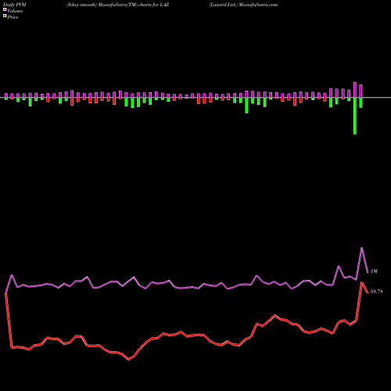
Task: Click the '58.78' price value label
Action: point(377,292)
